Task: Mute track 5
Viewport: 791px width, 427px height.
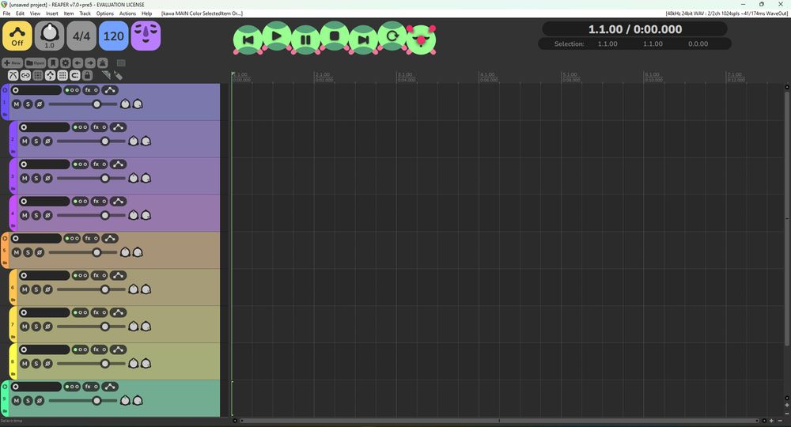Action: [16, 252]
